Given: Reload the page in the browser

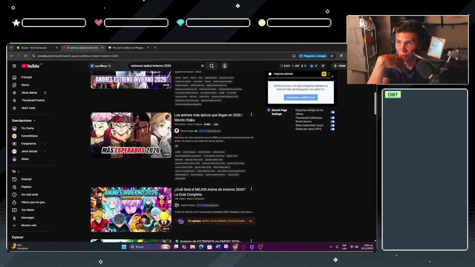Looking at the screenshot, I should click(25, 56).
